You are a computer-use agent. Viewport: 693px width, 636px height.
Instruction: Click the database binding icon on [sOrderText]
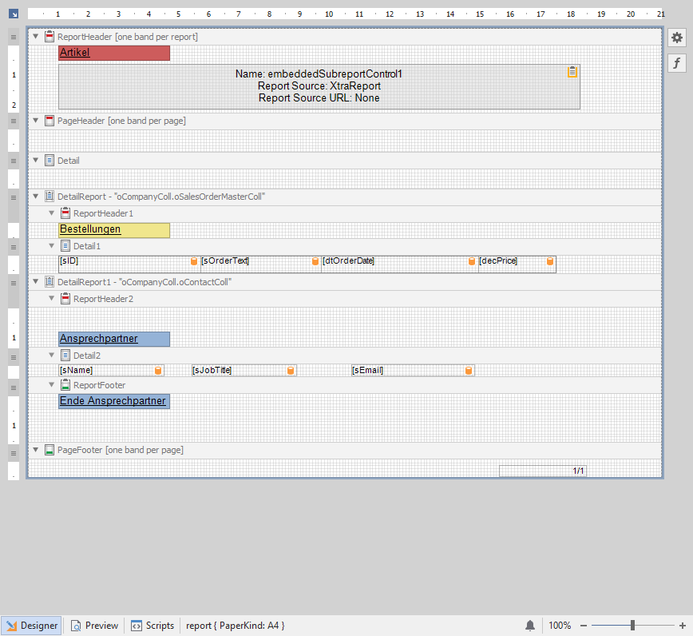click(315, 261)
